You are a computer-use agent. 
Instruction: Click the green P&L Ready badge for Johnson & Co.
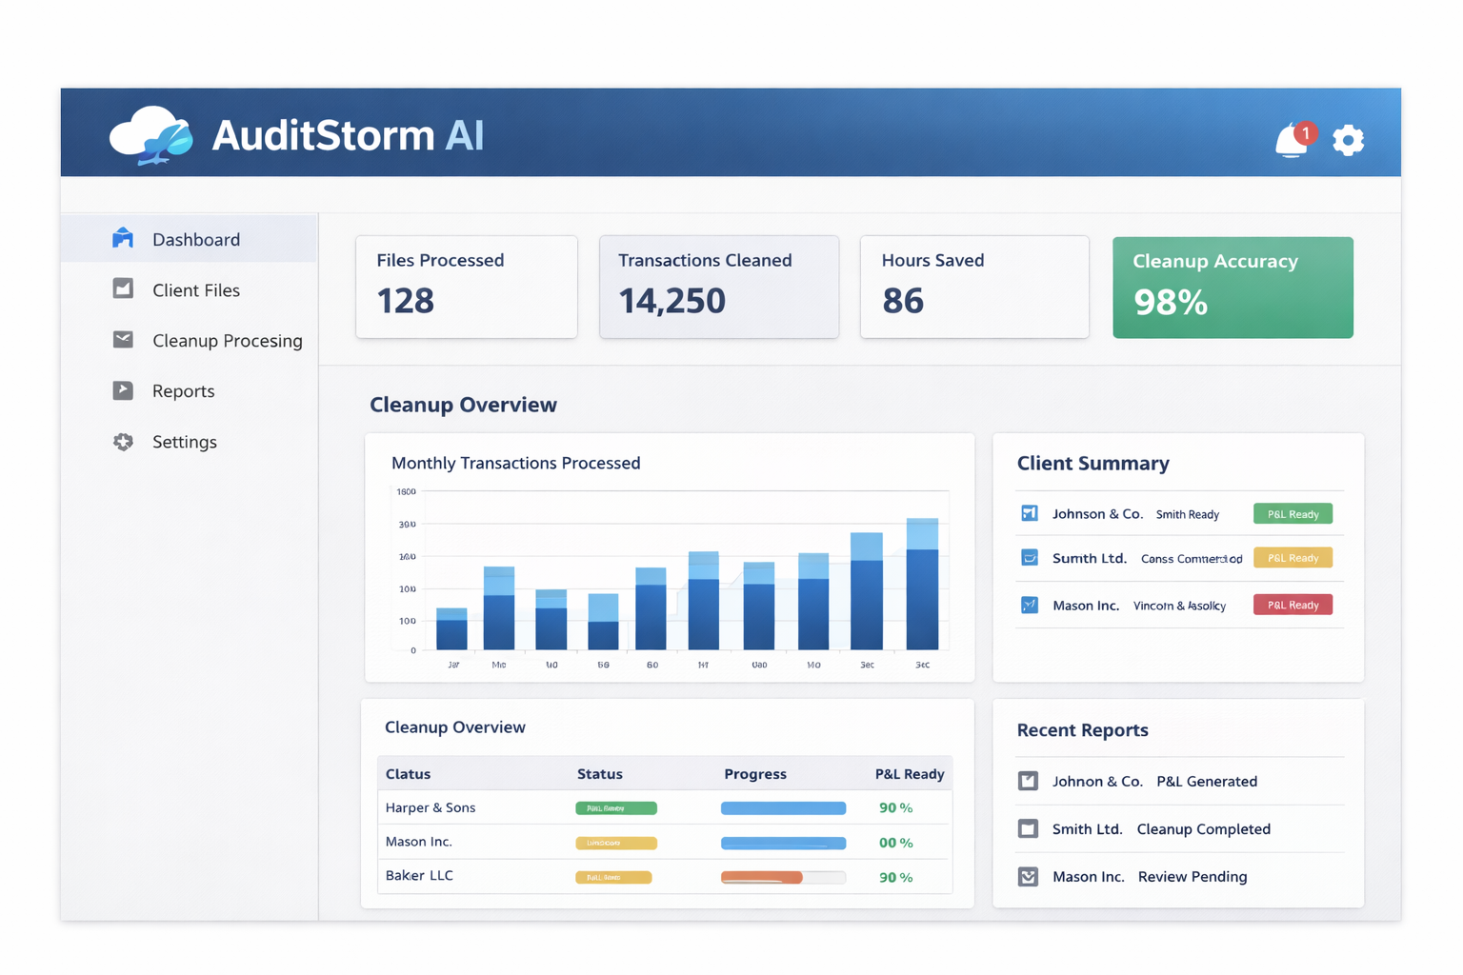pyautogui.click(x=1293, y=512)
